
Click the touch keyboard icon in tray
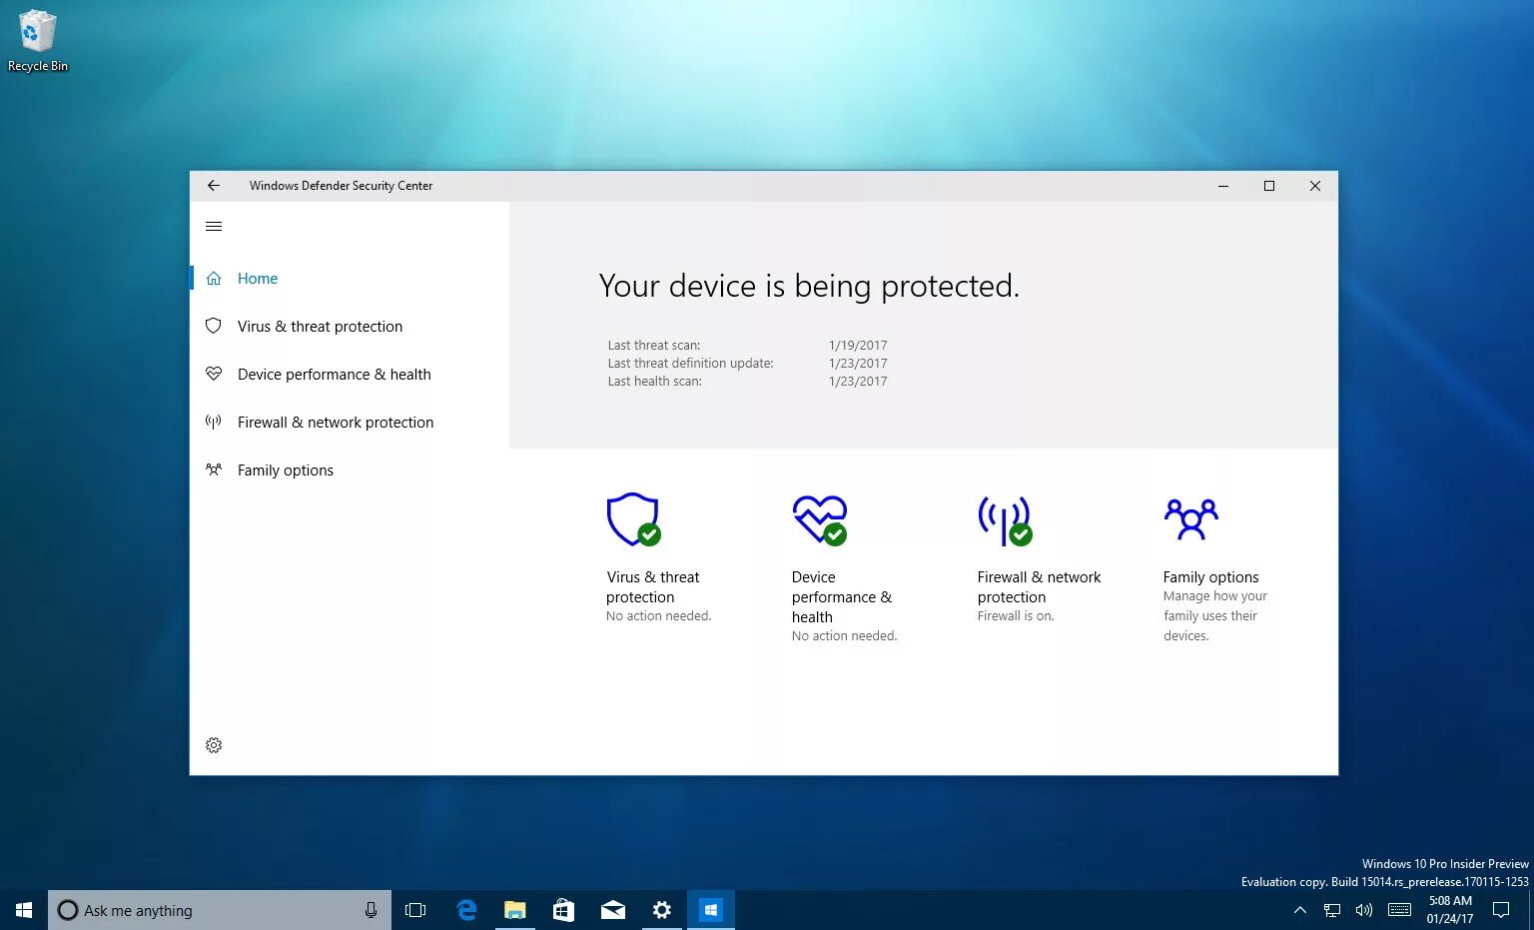[x=1400, y=910]
